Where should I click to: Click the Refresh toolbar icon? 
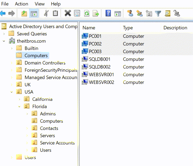(87, 13)
